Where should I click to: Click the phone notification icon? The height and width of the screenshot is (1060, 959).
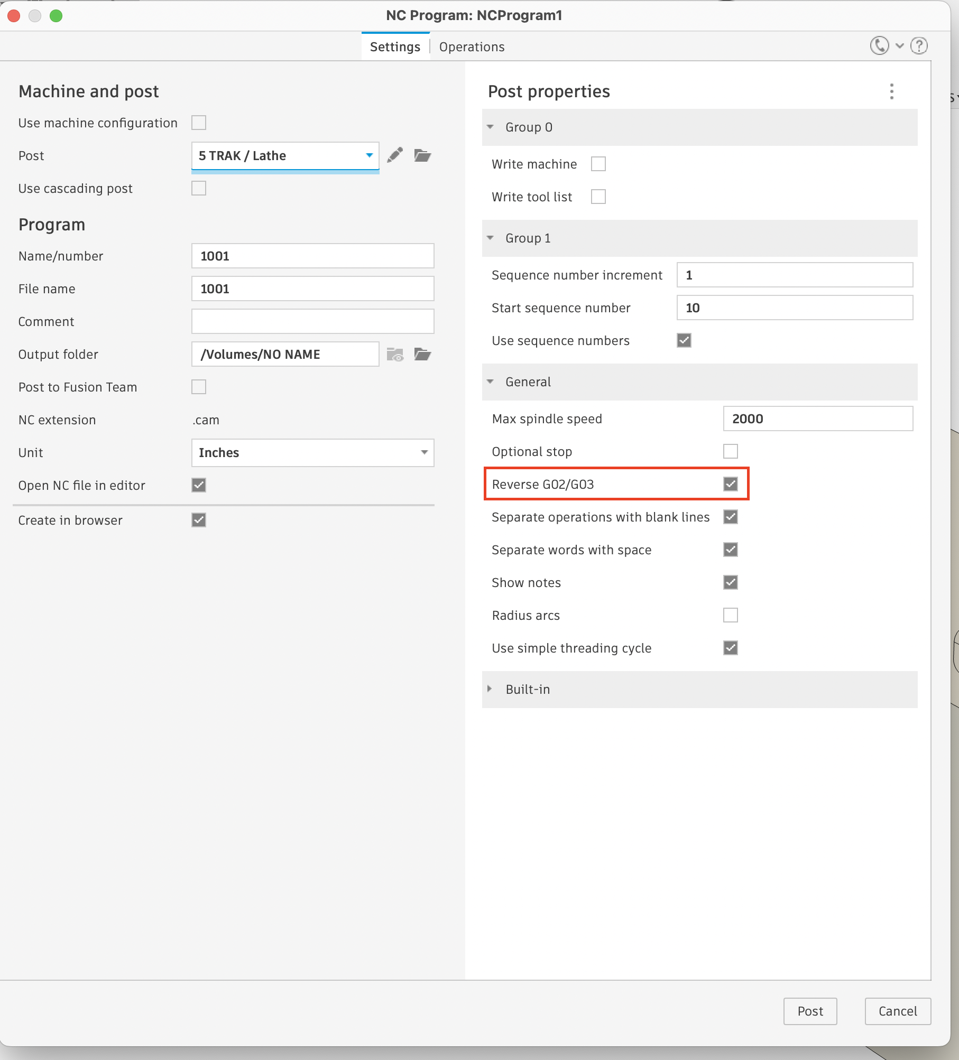click(x=880, y=46)
